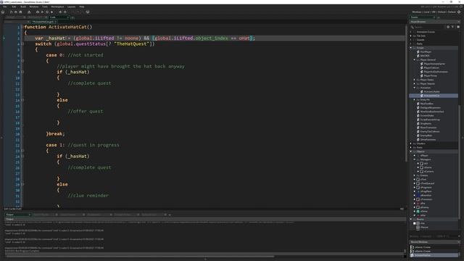Expand the Player States folder
The image size is (464, 261).
coord(414,80)
